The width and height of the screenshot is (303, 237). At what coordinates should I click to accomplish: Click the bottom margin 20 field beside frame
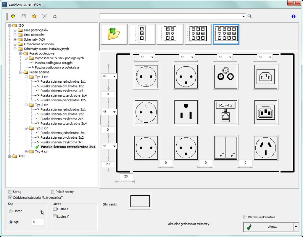(108, 164)
